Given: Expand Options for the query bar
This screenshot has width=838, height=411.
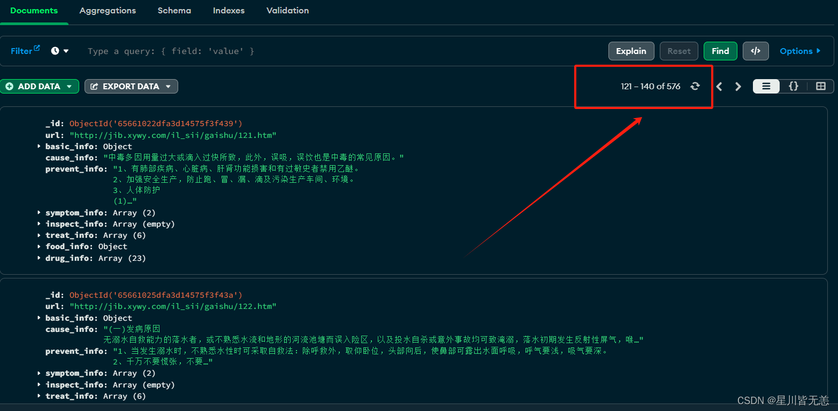Looking at the screenshot, I should [x=799, y=51].
